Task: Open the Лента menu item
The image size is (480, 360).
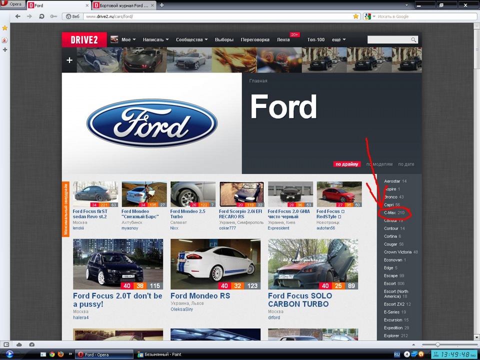Action: pos(283,40)
